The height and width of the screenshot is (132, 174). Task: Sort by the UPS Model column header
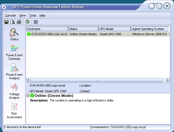pos(115,29)
